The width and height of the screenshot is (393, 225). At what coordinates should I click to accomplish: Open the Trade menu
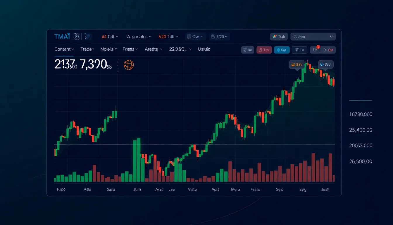(x=87, y=49)
